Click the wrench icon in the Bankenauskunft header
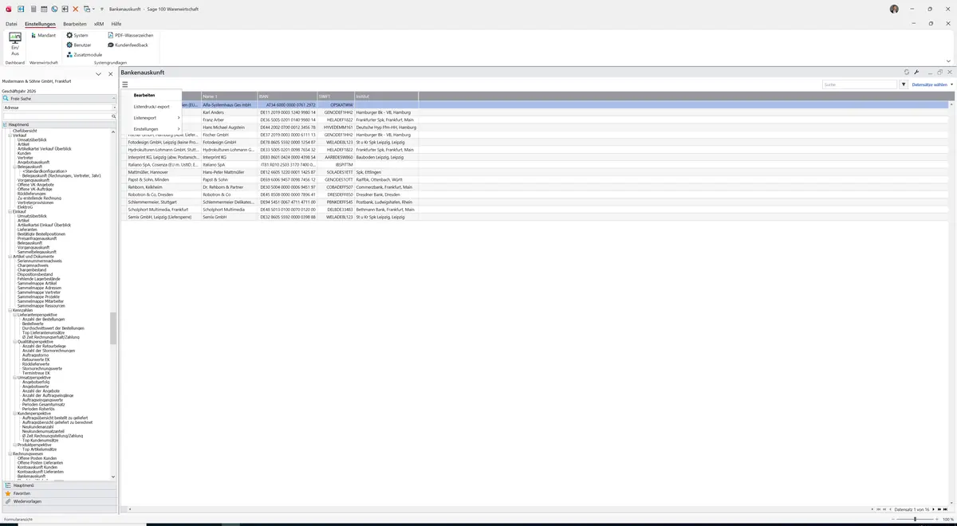 (x=917, y=73)
